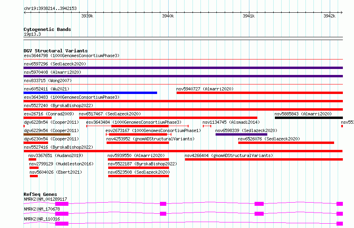The width and height of the screenshot is (354, 228).
Task: Open nsv3367651 (Audano2019) variant
Action: point(56,155)
